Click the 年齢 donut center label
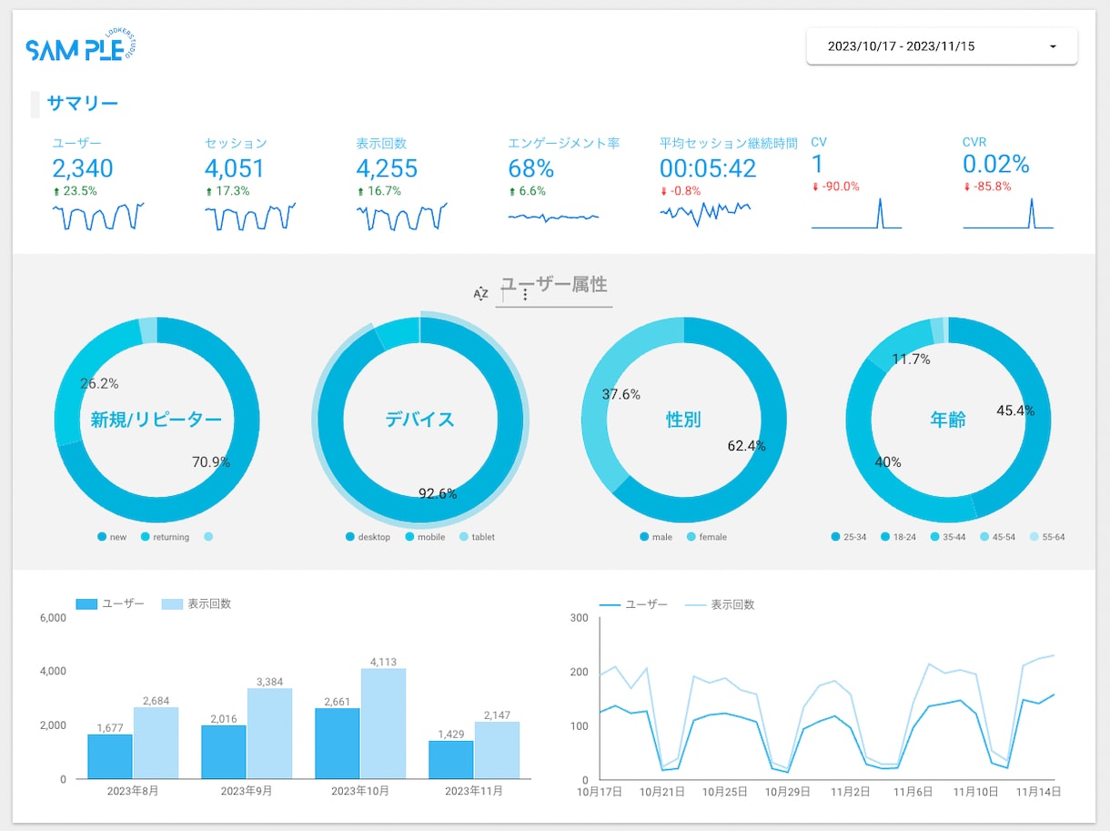This screenshot has width=1110, height=831. [948, 420]
